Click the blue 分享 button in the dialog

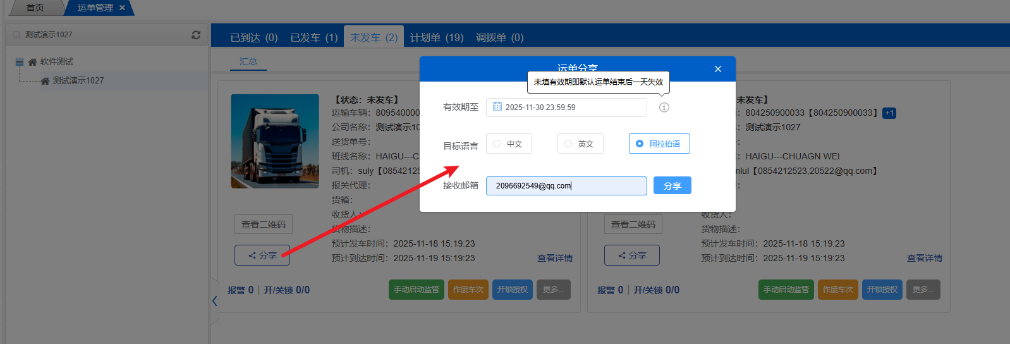pos(672,185)
